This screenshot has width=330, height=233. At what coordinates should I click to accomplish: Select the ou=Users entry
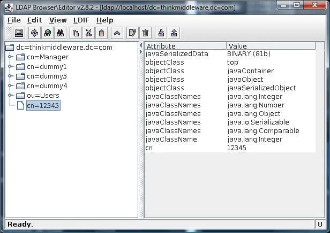click(x=43, y=96)
